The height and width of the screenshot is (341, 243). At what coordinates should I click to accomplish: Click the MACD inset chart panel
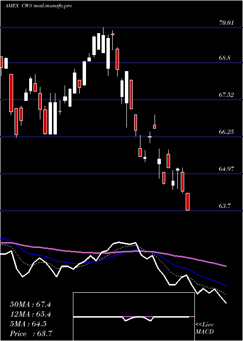[134, 317]
